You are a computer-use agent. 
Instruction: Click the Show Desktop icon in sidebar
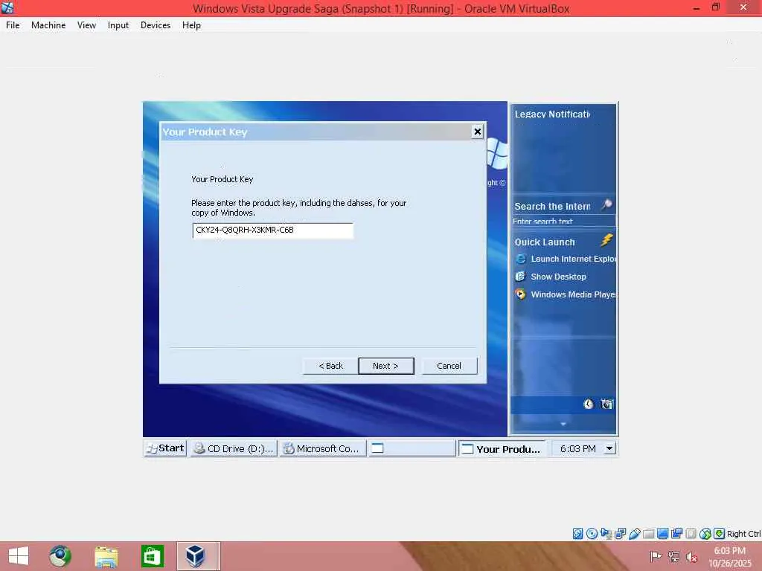tap(520, 277)
